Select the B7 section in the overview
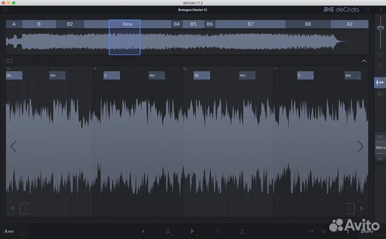386x239 pixels. point(250,24)
